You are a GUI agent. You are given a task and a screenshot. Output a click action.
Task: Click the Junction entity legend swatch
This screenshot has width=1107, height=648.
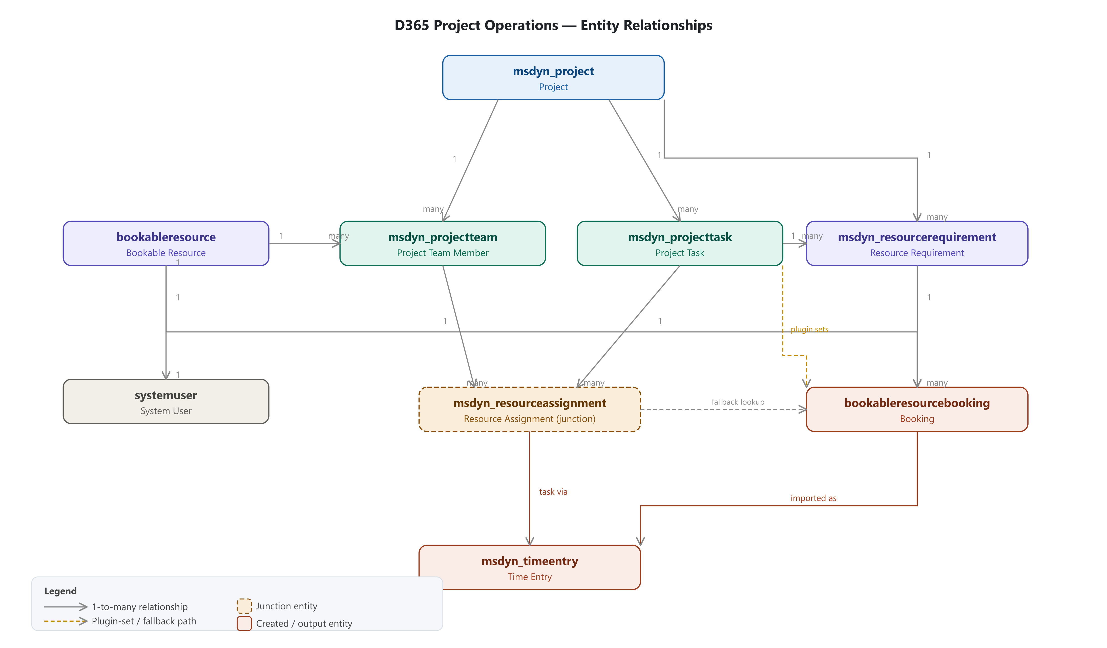point(244,606)
